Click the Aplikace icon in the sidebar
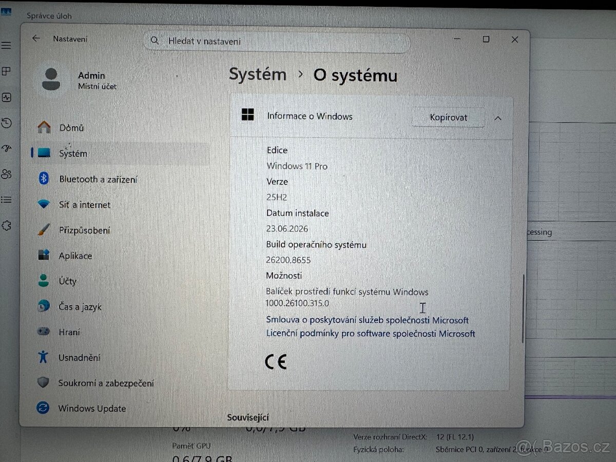 [44, 255]
